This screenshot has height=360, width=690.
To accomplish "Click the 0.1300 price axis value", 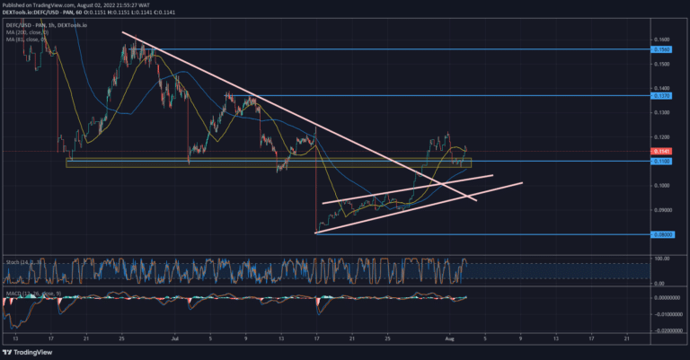I will pyautogui.click(x=662, y=112).
